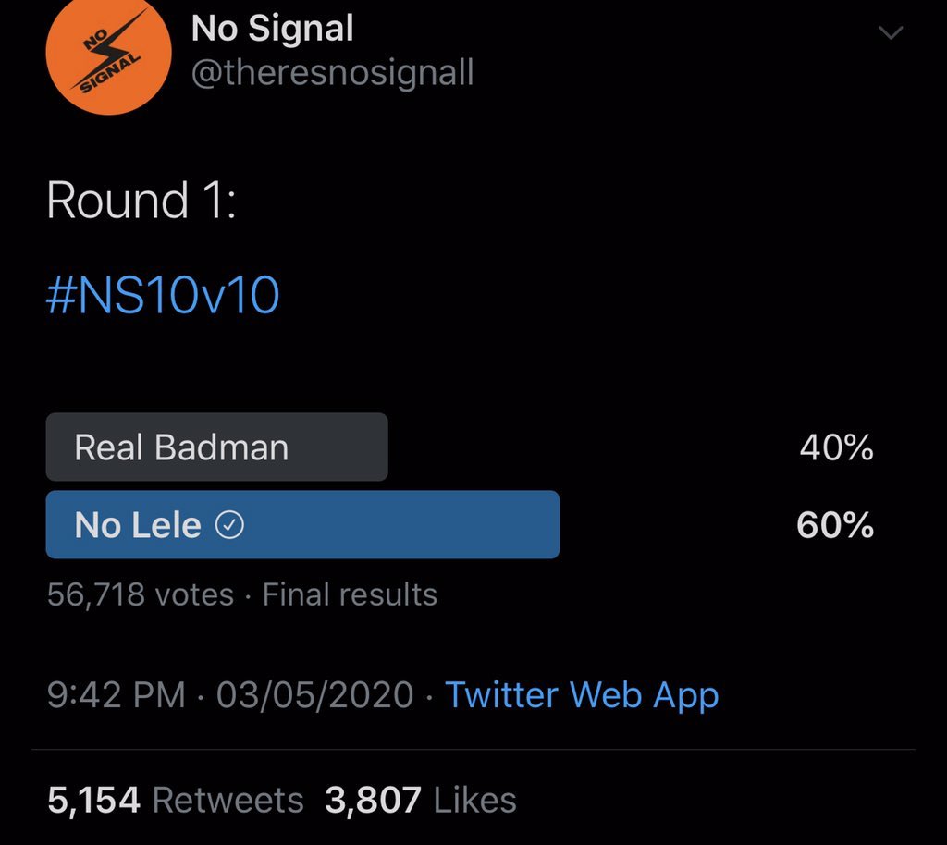
Task: View the 3,807 Likes list
Action: (x=420, y=801)
